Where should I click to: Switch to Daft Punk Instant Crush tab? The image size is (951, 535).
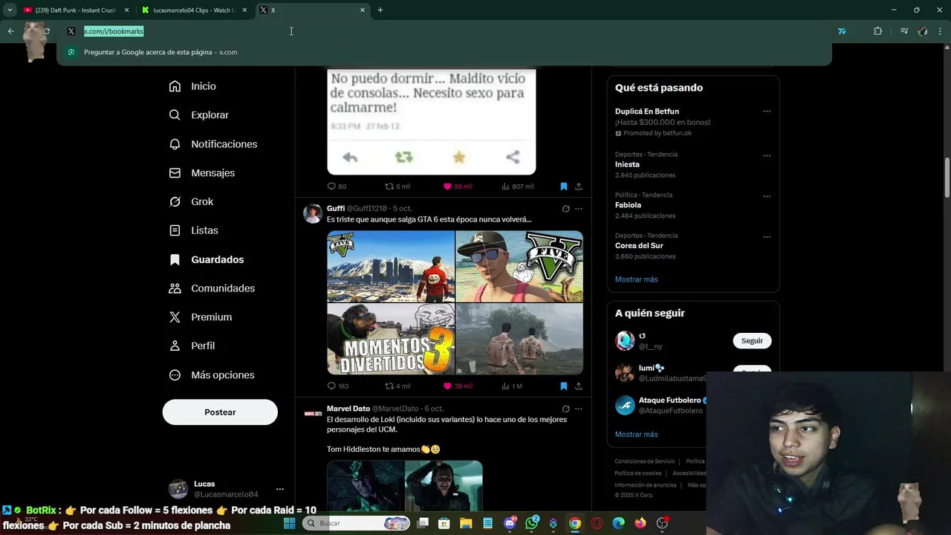coord(74,10)
